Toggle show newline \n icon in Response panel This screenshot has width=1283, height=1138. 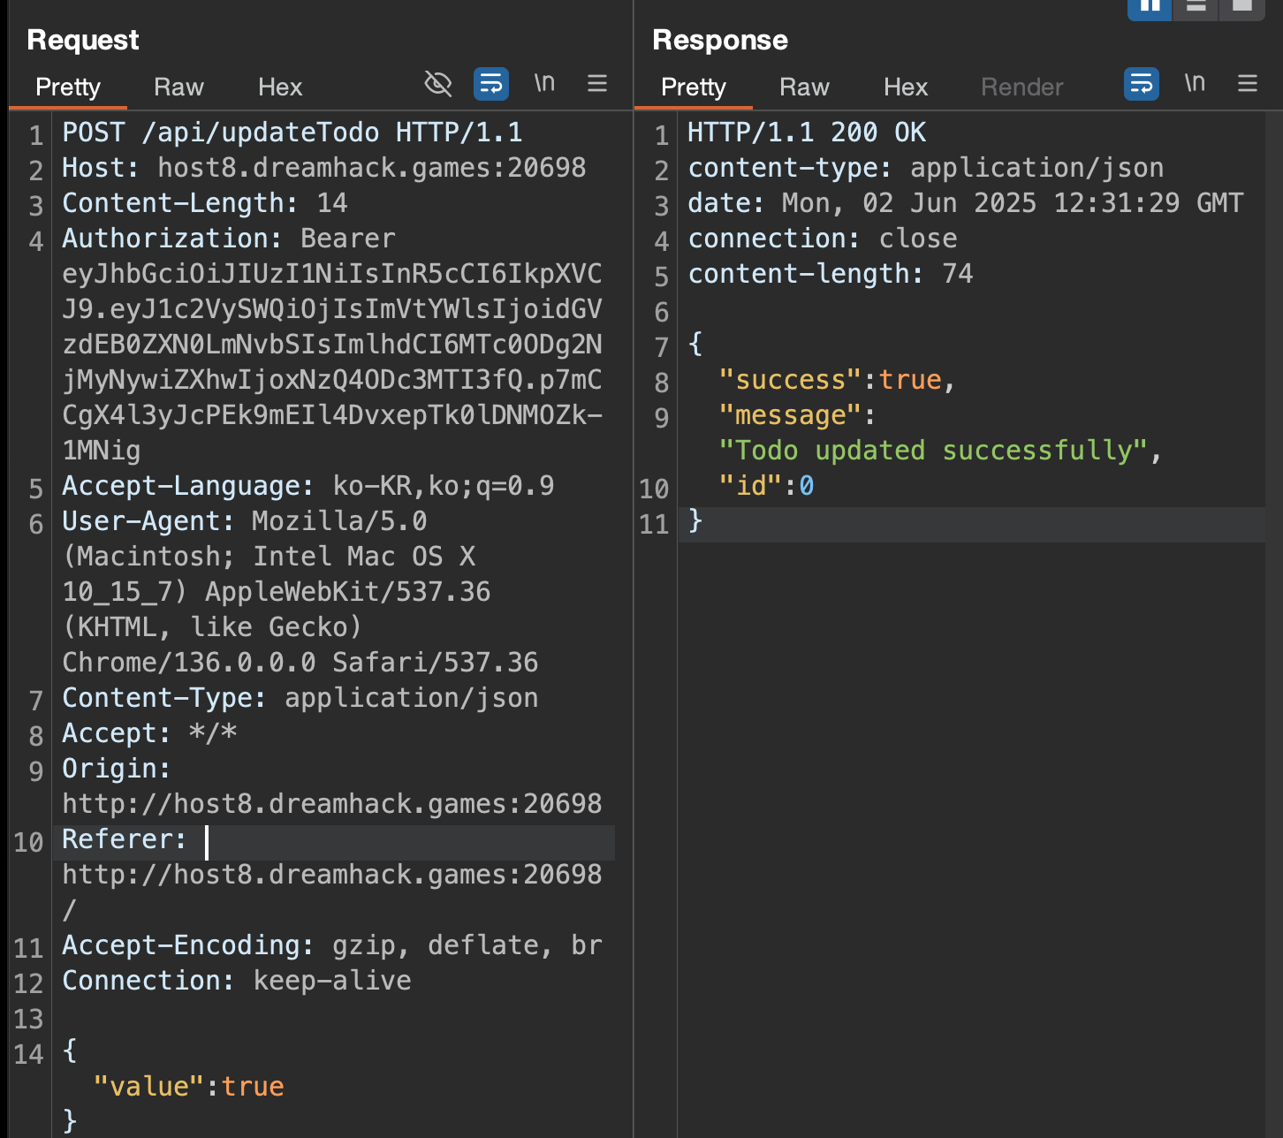[x=1195, y=83]
